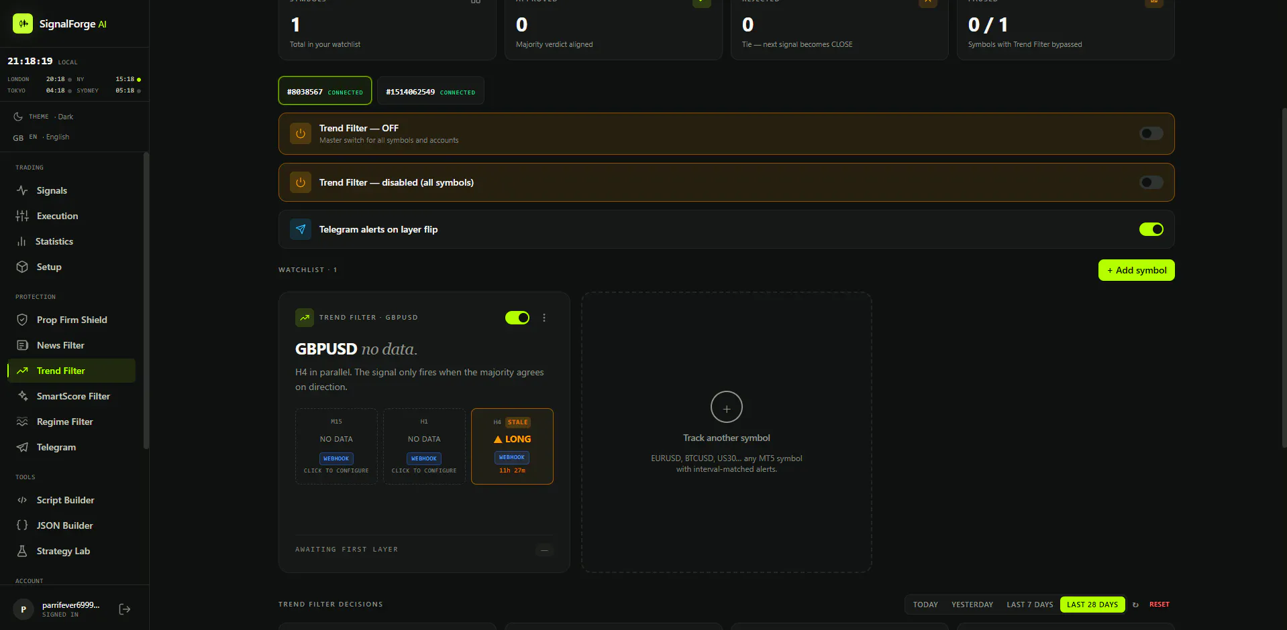Click the main page scrollbar
Screen dimensions: 1287x630
pos(1284,278)
